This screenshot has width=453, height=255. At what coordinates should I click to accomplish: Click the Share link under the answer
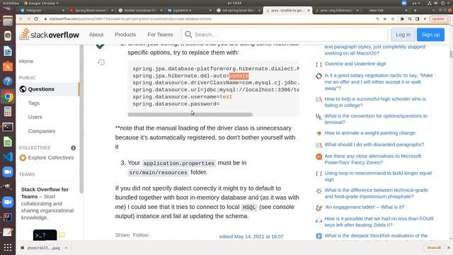pyautogui.click(x=122, y=235)
